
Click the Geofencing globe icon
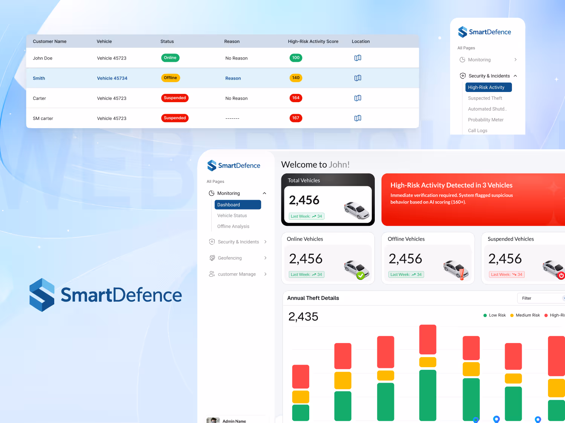(212, 258)
